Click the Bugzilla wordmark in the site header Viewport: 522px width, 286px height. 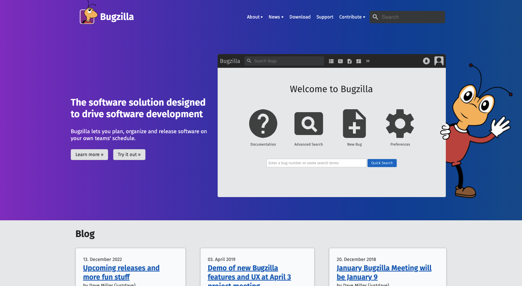pos(117,17)
